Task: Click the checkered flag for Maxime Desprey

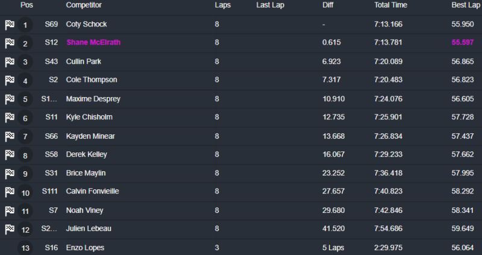Action: [10, 99]
